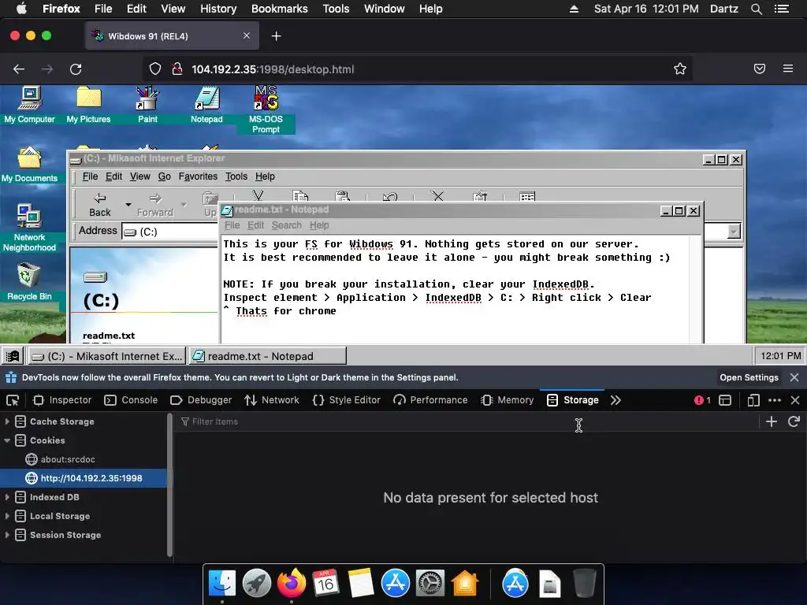This screenshot has width=807, height=605.
Task: Click Save to Pocket icon
Action: click(x=760, y=69)
